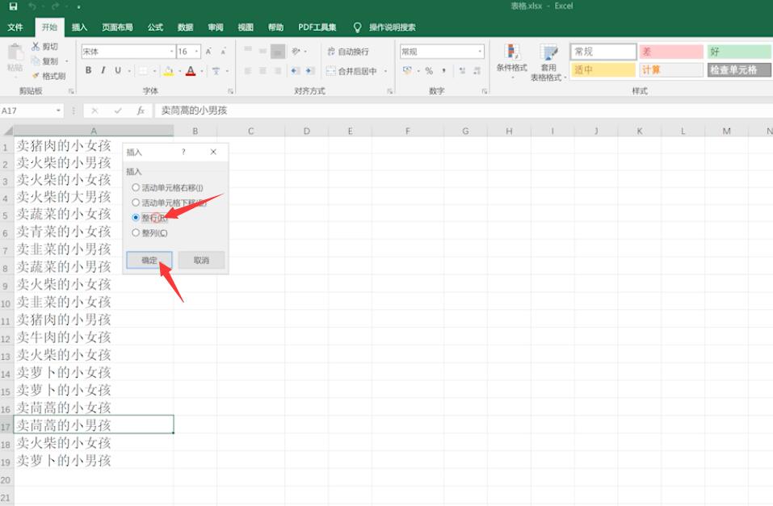
Task: Apply Underline formatting icon
Action: tap(118, 70)
